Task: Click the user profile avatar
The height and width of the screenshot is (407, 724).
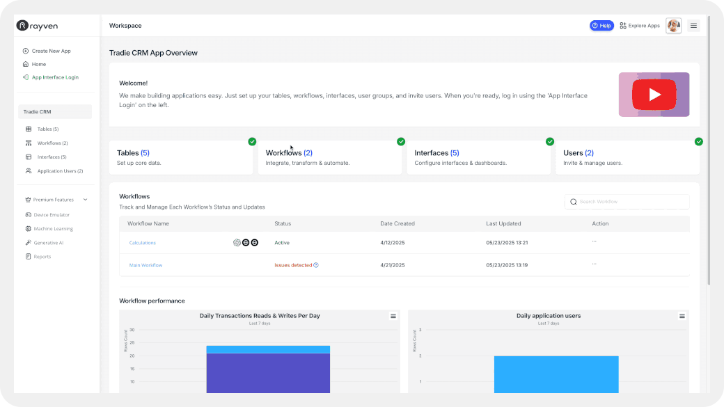Action: point(673,26)
